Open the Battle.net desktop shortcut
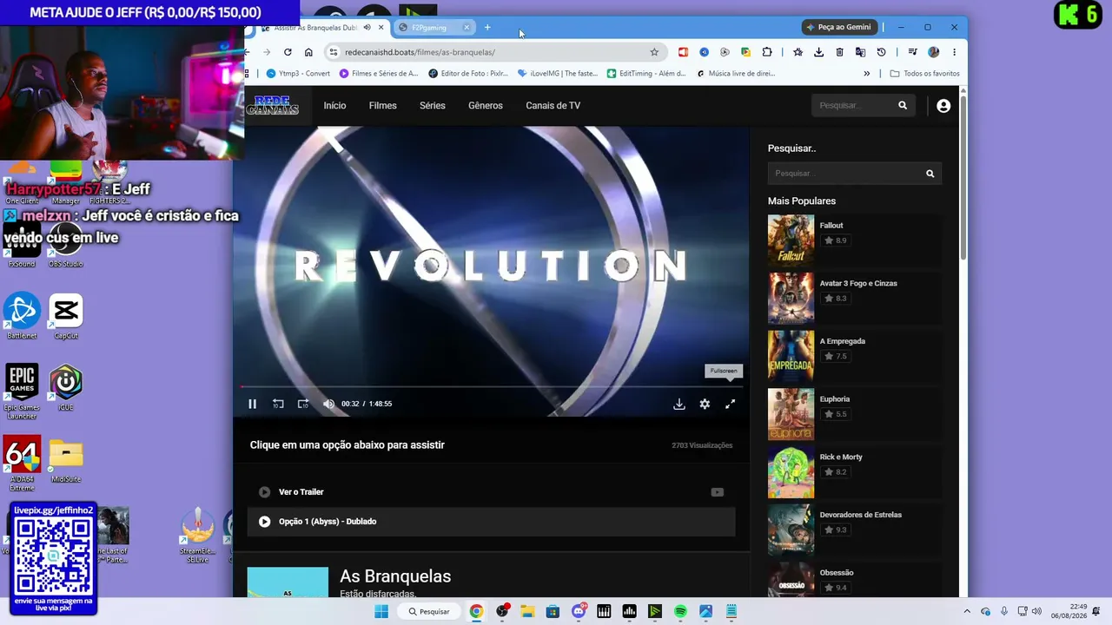1112x625 pixels. [x=22, y=316]
